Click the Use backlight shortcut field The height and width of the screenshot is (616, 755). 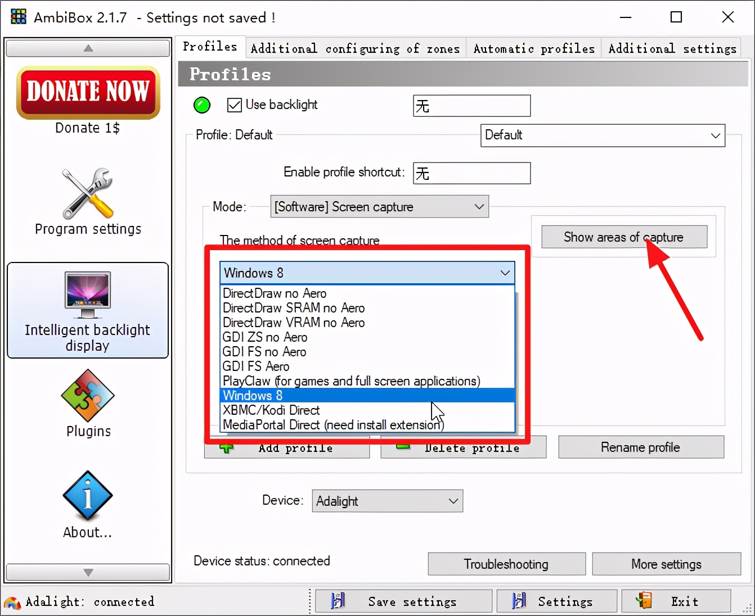point(472,106)
